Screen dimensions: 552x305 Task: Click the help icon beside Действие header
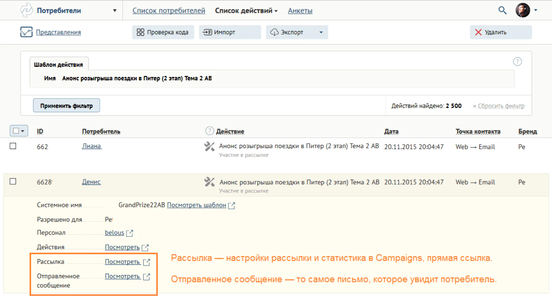(x=210, y=131)
